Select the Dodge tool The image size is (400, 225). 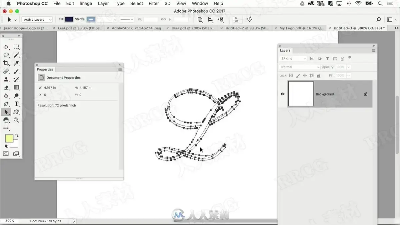tap(16, 96)
